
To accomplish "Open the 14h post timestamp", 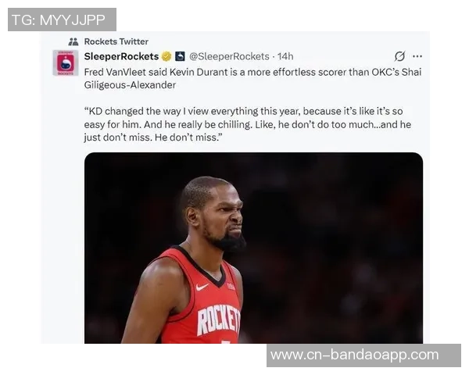I will pos(285,56).
